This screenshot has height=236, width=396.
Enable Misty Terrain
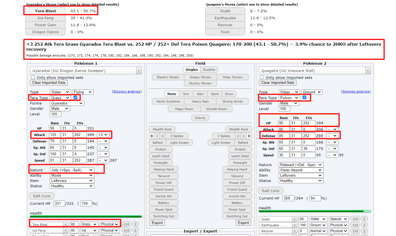[x=233, y=77]
